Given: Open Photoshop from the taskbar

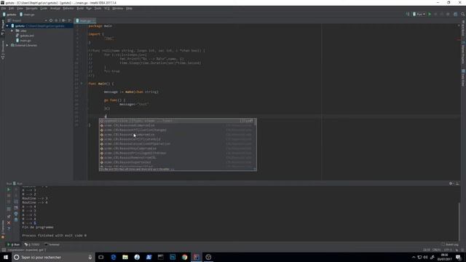Looking at the screenshot, I should (173, 257).
